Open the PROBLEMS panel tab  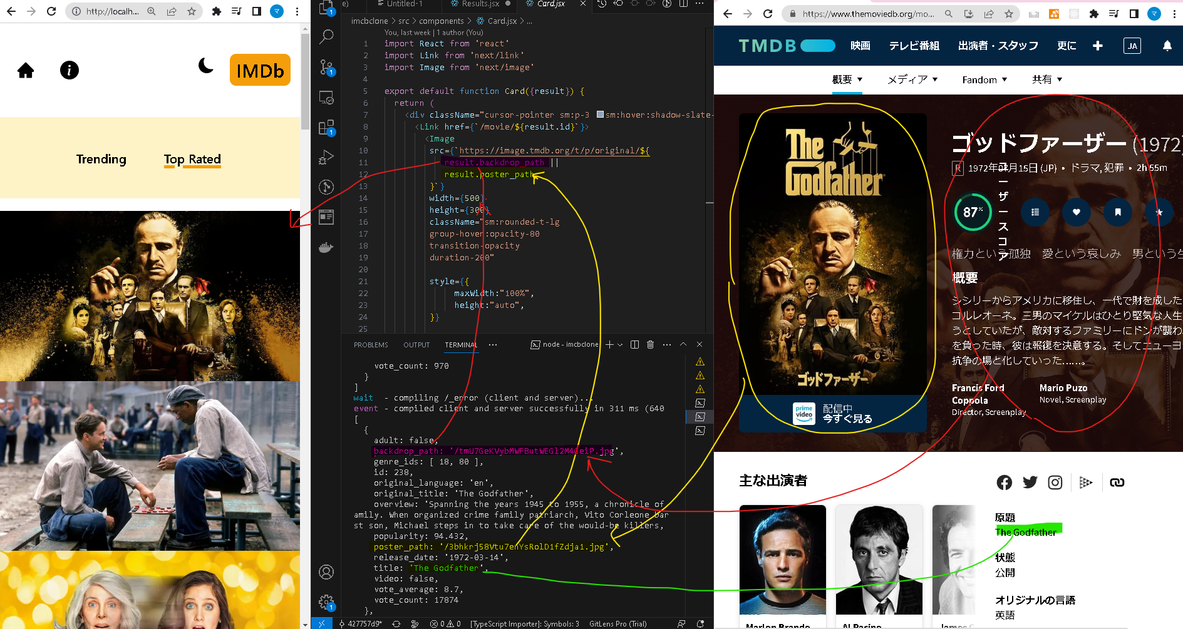[371, 345]
